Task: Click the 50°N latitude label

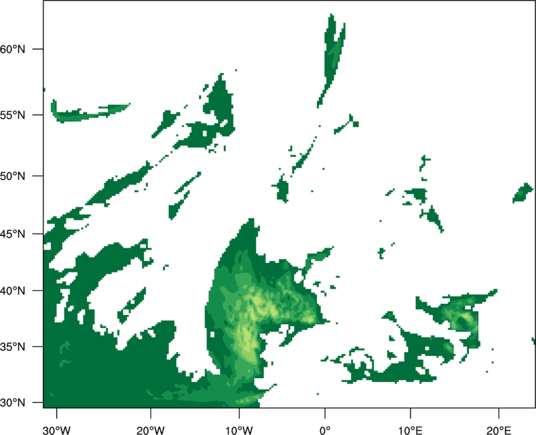Action: [x=13, y=176]
